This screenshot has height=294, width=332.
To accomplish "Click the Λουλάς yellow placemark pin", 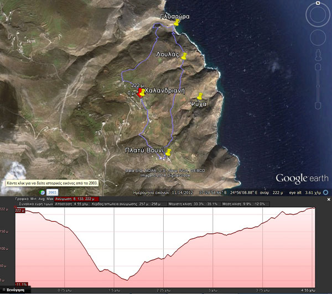I will tap(184, 56).
